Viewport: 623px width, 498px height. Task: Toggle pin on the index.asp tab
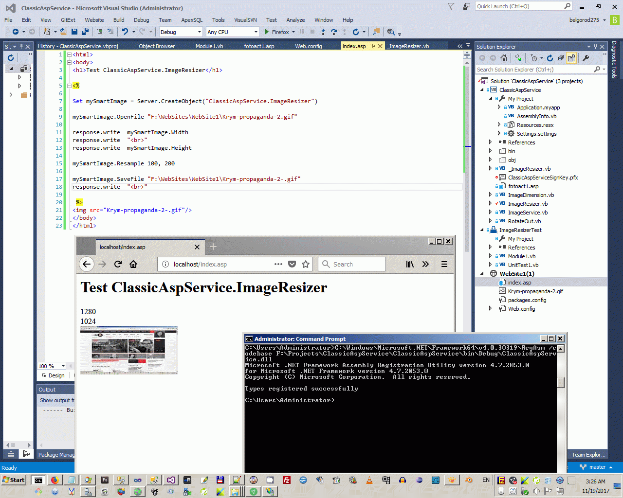(x=373, y=46)
